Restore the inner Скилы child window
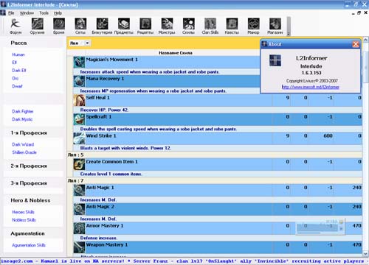 point(359,13)
